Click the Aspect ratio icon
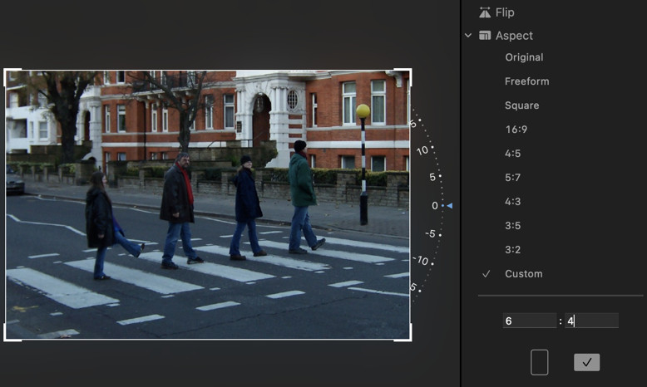 [485, 36]
